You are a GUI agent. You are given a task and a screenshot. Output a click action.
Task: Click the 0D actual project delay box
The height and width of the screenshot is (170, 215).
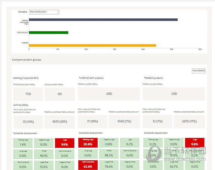pyautogui.click(x=60, y=94)
